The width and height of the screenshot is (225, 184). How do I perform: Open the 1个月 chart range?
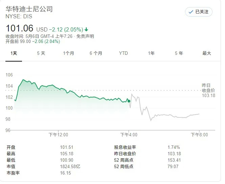[x=68, y=53]
